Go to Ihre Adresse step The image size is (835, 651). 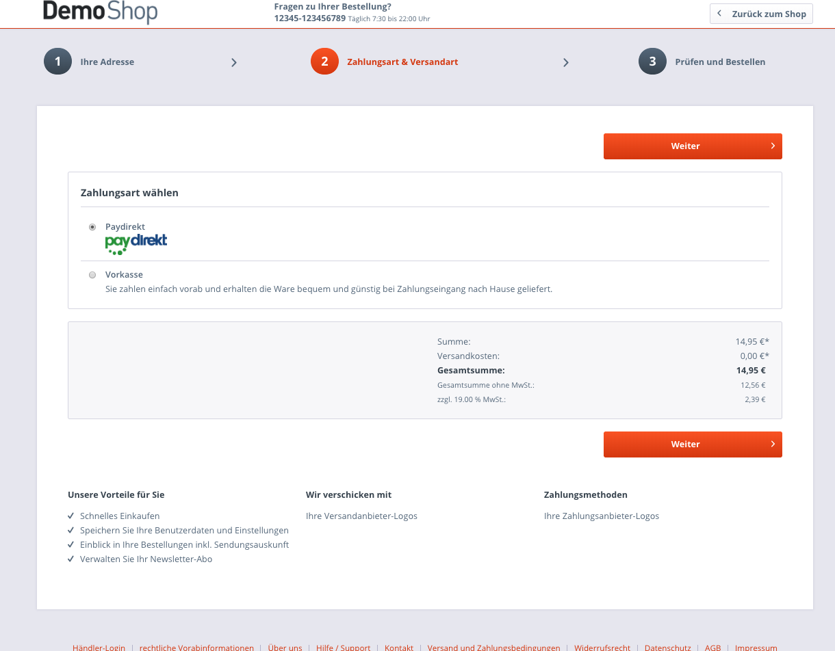coord(107,62)
